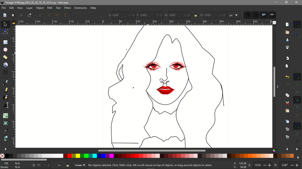Activate the Spiral tool
Screen dimensions: 302x169
(6, 72)
